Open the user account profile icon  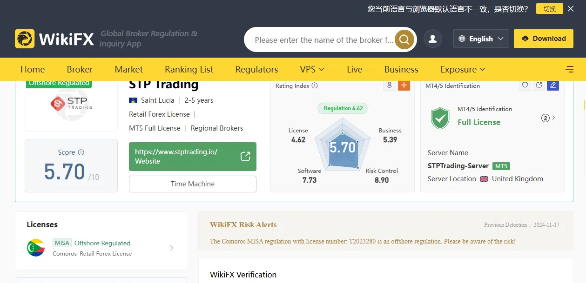pos(433,39)
